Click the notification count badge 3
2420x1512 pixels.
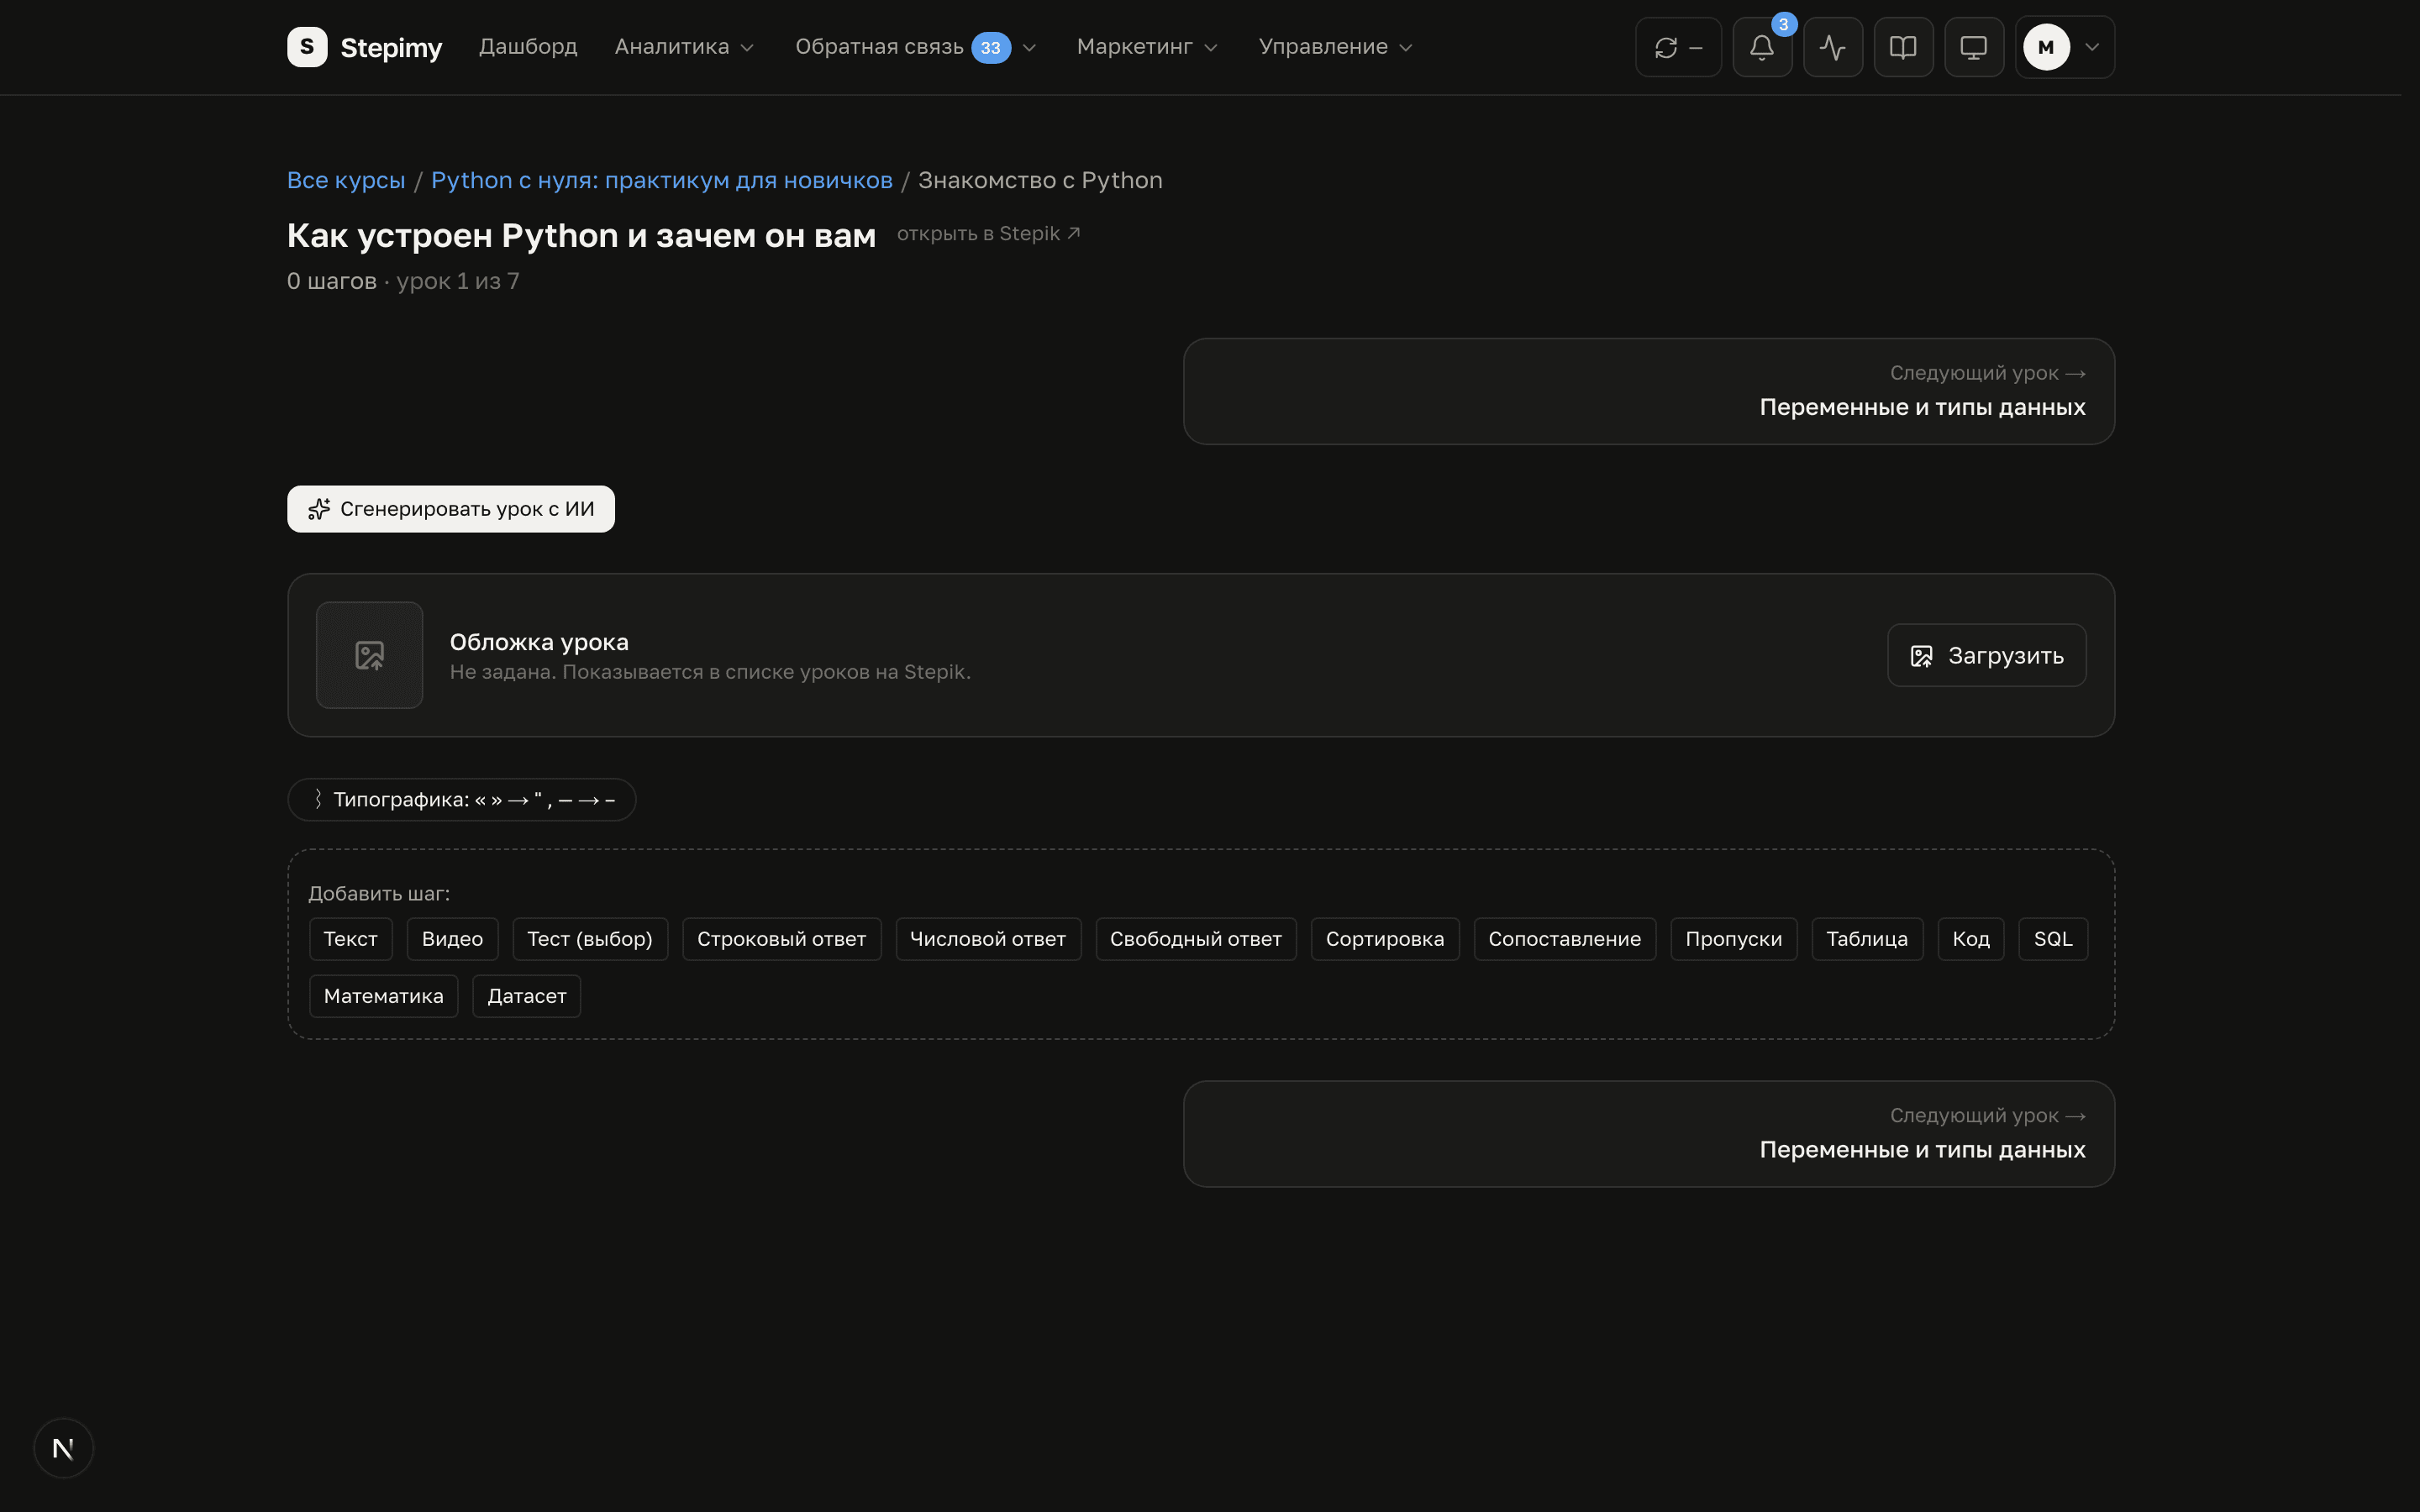click(1783, 24)
